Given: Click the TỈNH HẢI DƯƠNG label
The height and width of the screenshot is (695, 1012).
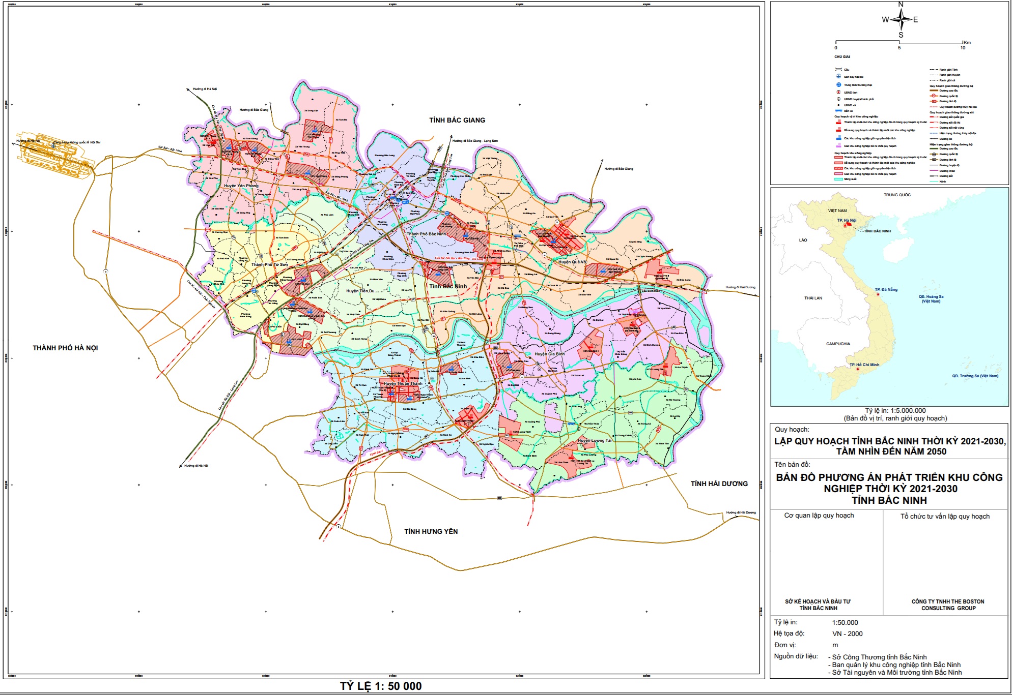Looking at the screenshot, I should tap(719, 484).
